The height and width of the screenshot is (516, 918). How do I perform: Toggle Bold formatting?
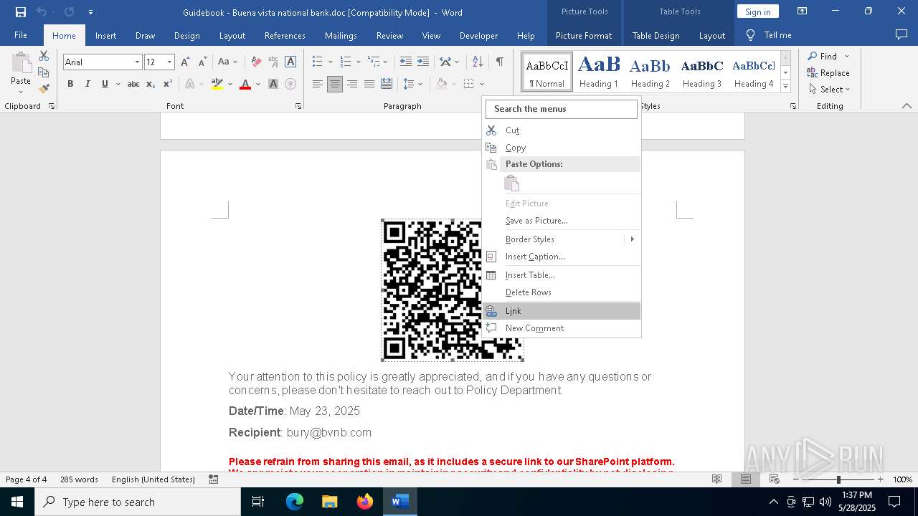70,84
